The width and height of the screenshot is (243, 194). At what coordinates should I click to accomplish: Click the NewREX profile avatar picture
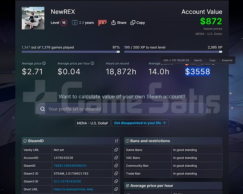[x=33, y=18]
